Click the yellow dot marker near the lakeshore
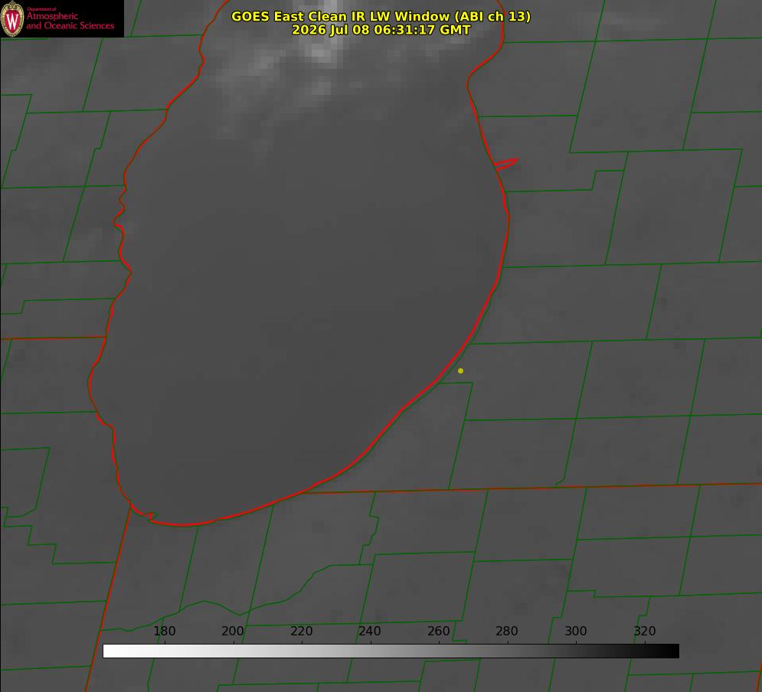This screenshot has width=762, height=692. 460,370
